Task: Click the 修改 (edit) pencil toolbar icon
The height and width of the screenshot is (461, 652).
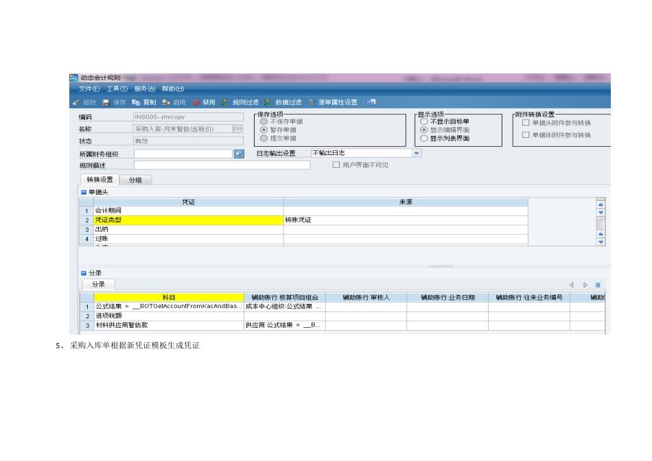Action: 75,102
